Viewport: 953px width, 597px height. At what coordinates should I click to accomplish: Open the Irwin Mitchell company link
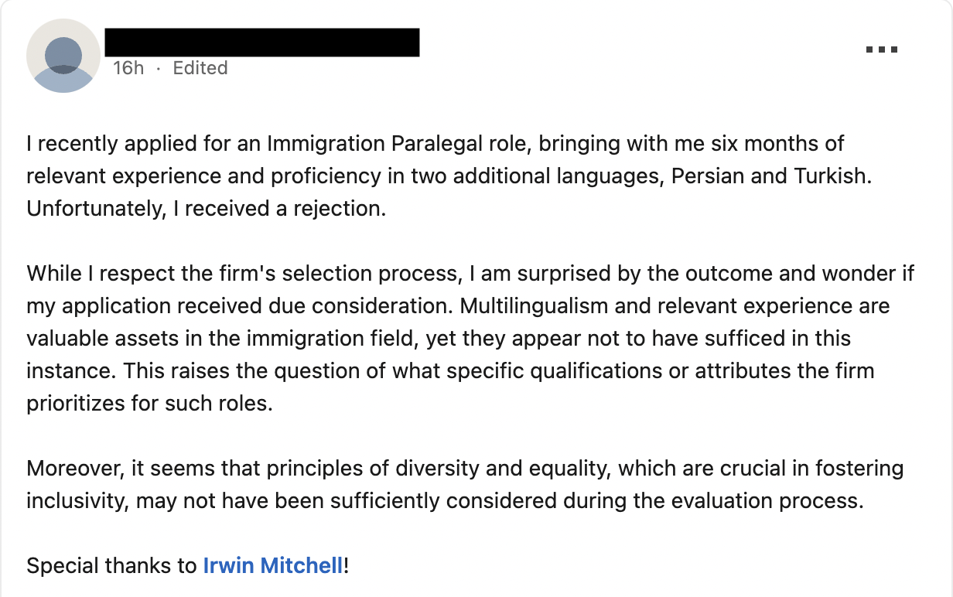273,566
